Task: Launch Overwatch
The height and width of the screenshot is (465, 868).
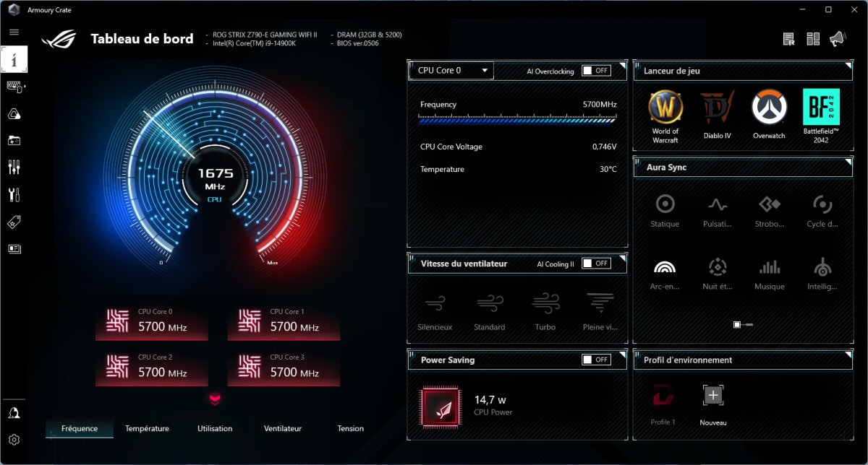Action: [769, 116]
